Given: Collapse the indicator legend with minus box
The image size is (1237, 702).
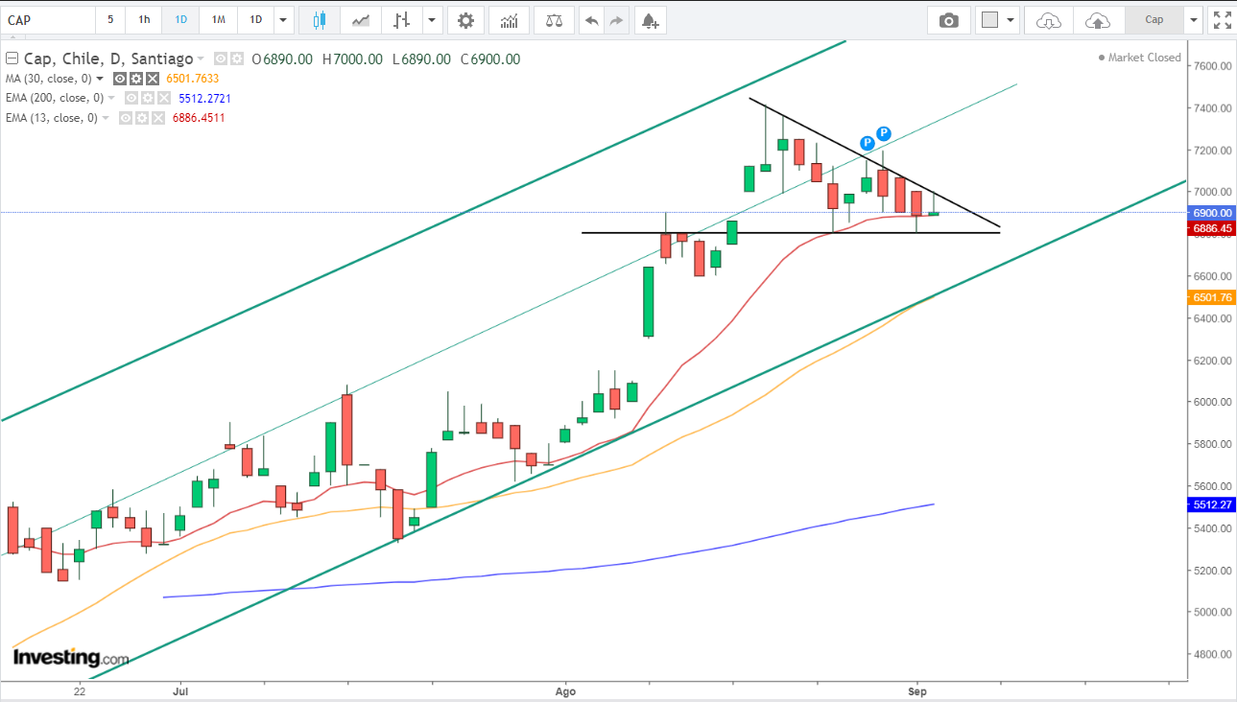Looking at the screenshot, I should pyautogui.click(x=12, y=59).
